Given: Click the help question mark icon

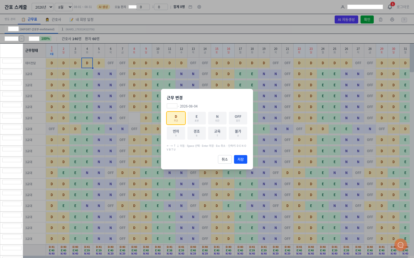Looking at the screenshot, I should (x=404, y=20).
